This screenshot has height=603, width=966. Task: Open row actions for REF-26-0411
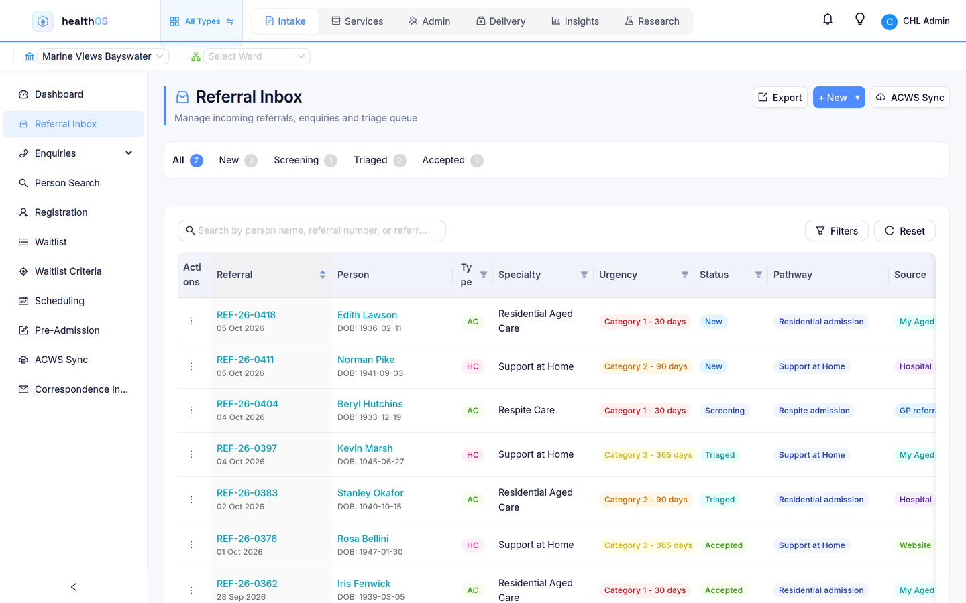[191, 366]
